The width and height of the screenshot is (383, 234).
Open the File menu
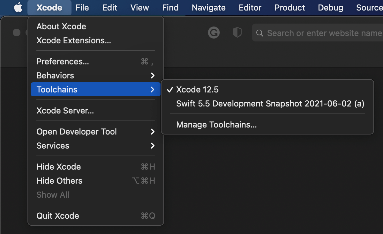pos(82,8)
